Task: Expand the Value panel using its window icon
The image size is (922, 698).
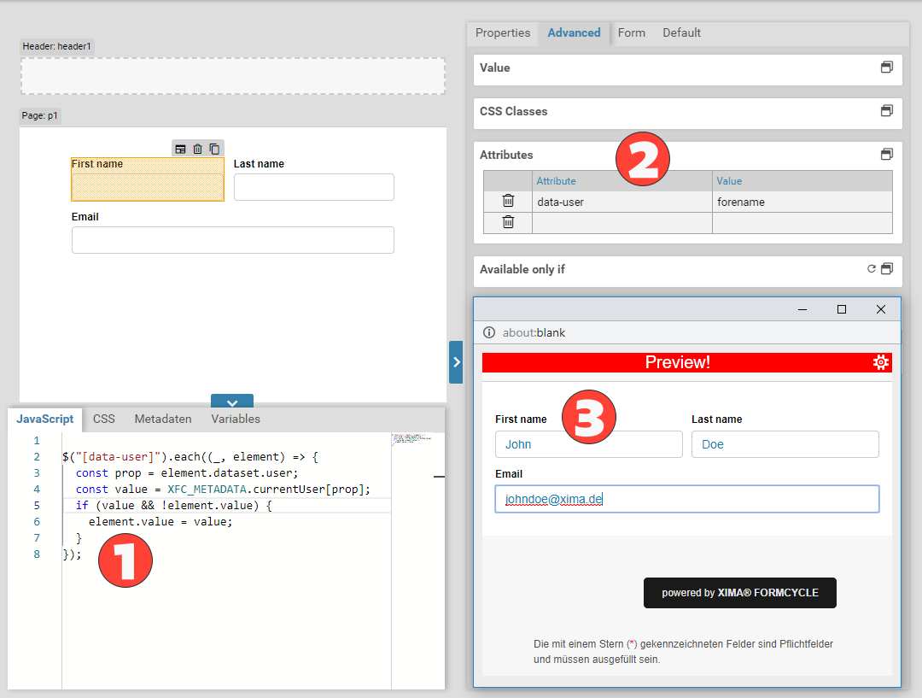Action: [887, 67]
